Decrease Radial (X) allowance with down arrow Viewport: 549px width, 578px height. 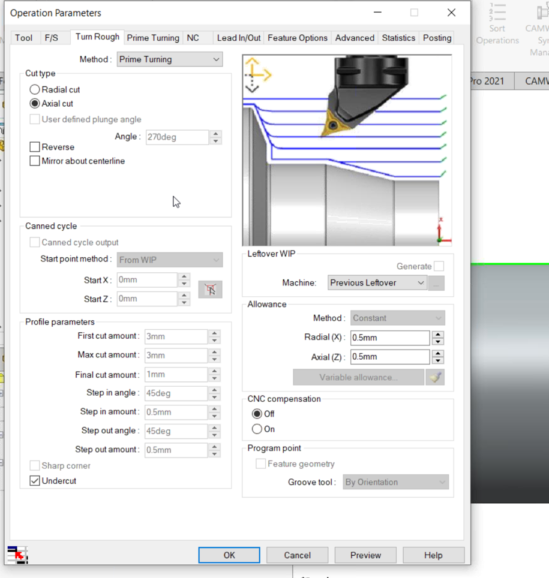point(438,341)
